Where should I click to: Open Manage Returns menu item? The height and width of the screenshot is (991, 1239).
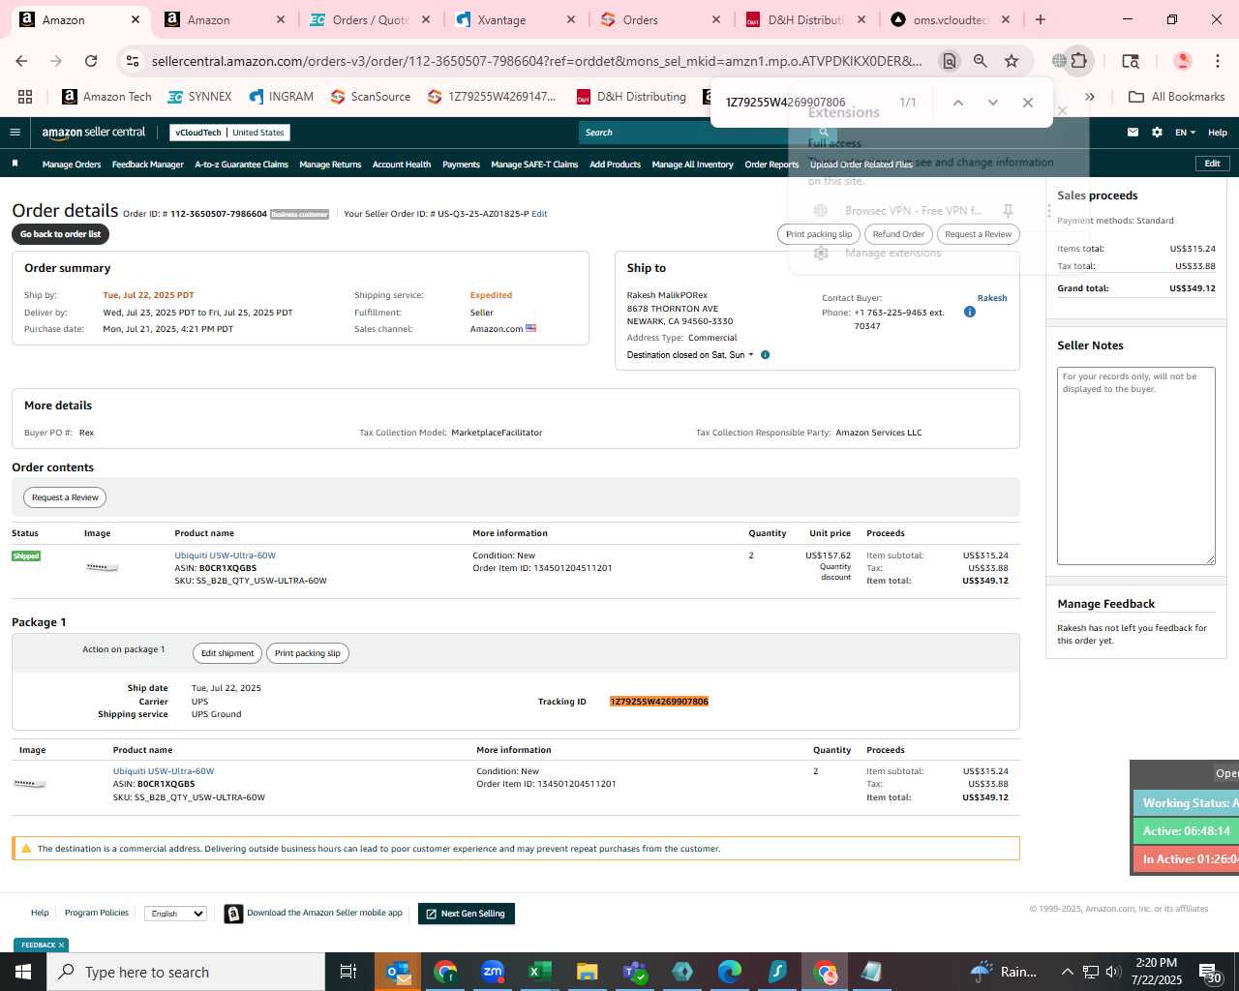[x=330, y=165]
